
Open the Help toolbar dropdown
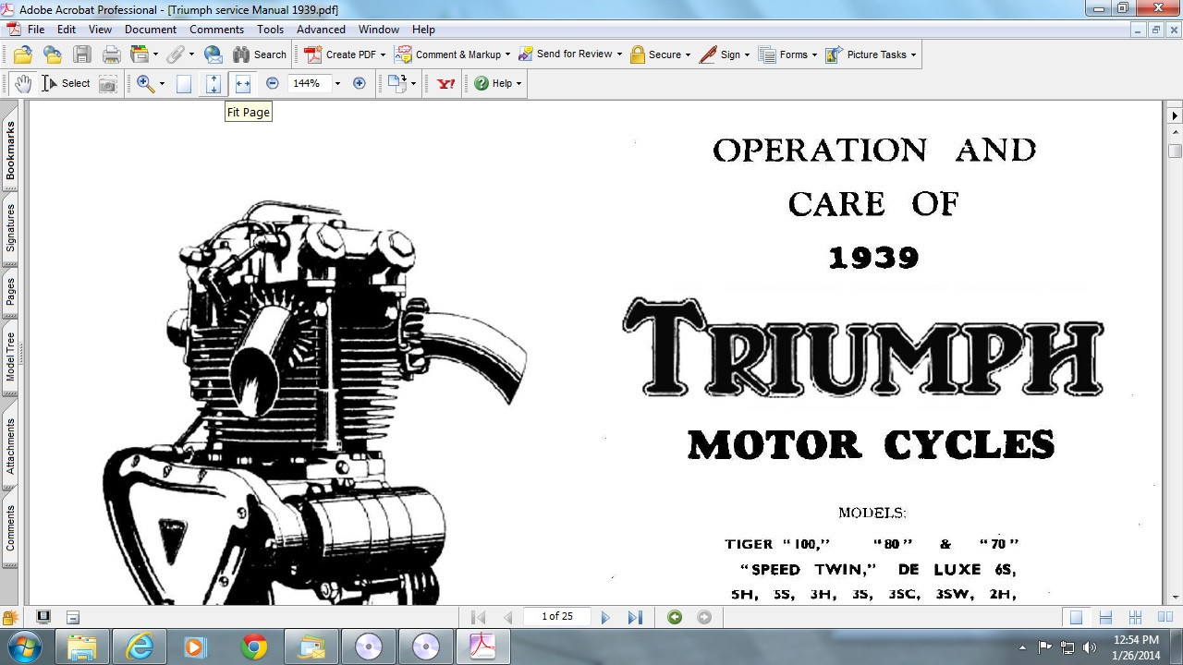click(498, 83)
